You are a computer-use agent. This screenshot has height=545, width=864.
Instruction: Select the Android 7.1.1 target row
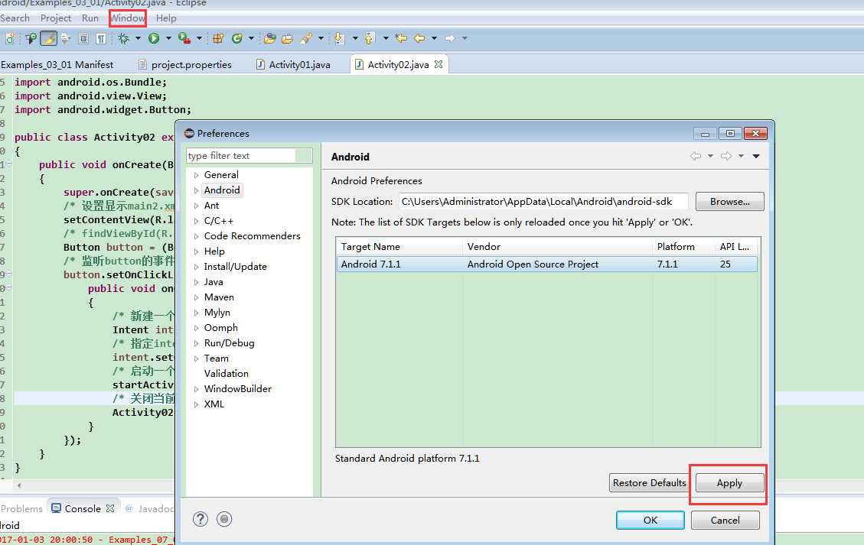(x=546, y=264)
